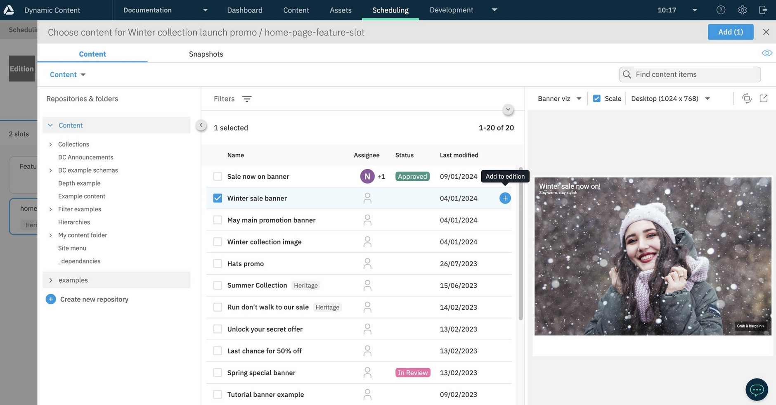This screenshot has width=776, height=405.
Task: Click assignee icon for Hats promo
Action: 367,264
